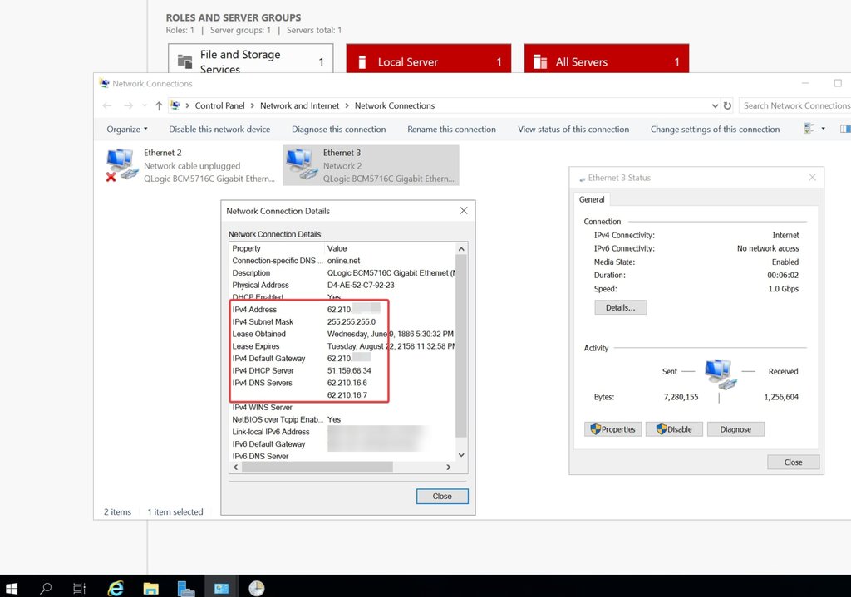Click Close in Network Connection Details

point(442,497)
